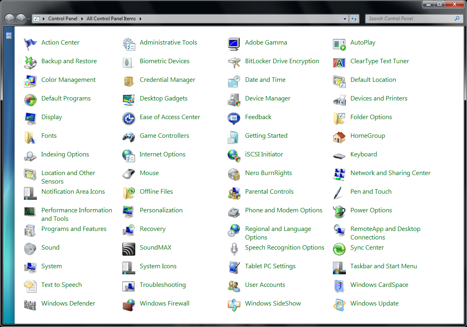Open Regional and Language Options link
Image resolution: width=467 pixels, height=327 pixels.
coord(278,233)
